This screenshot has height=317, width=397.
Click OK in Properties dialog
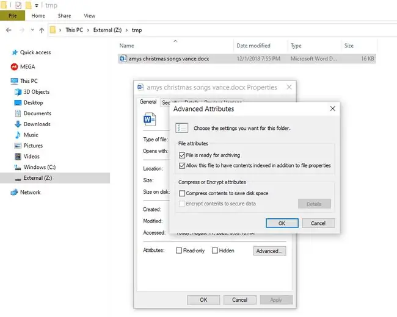203,300
